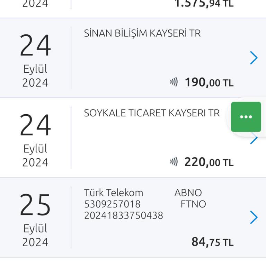The width and height of the screenshot is (266, 266).
Task: Click contactless icon beside 190,00 TL
Action: coord(174,82)
